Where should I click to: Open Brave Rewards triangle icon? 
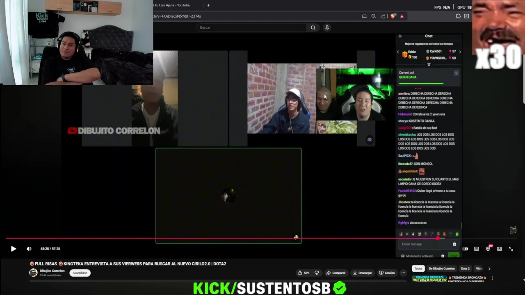(x=402, y=16)
